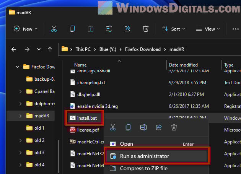Viewport: 241px width, 174px height.
Task: Go up one folder with the up arrow
Action: [50, 49]
